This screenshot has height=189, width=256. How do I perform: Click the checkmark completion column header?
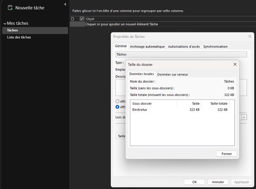point(82,19)
